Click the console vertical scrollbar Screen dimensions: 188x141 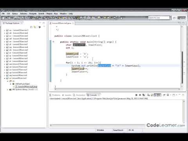point(184,112)
